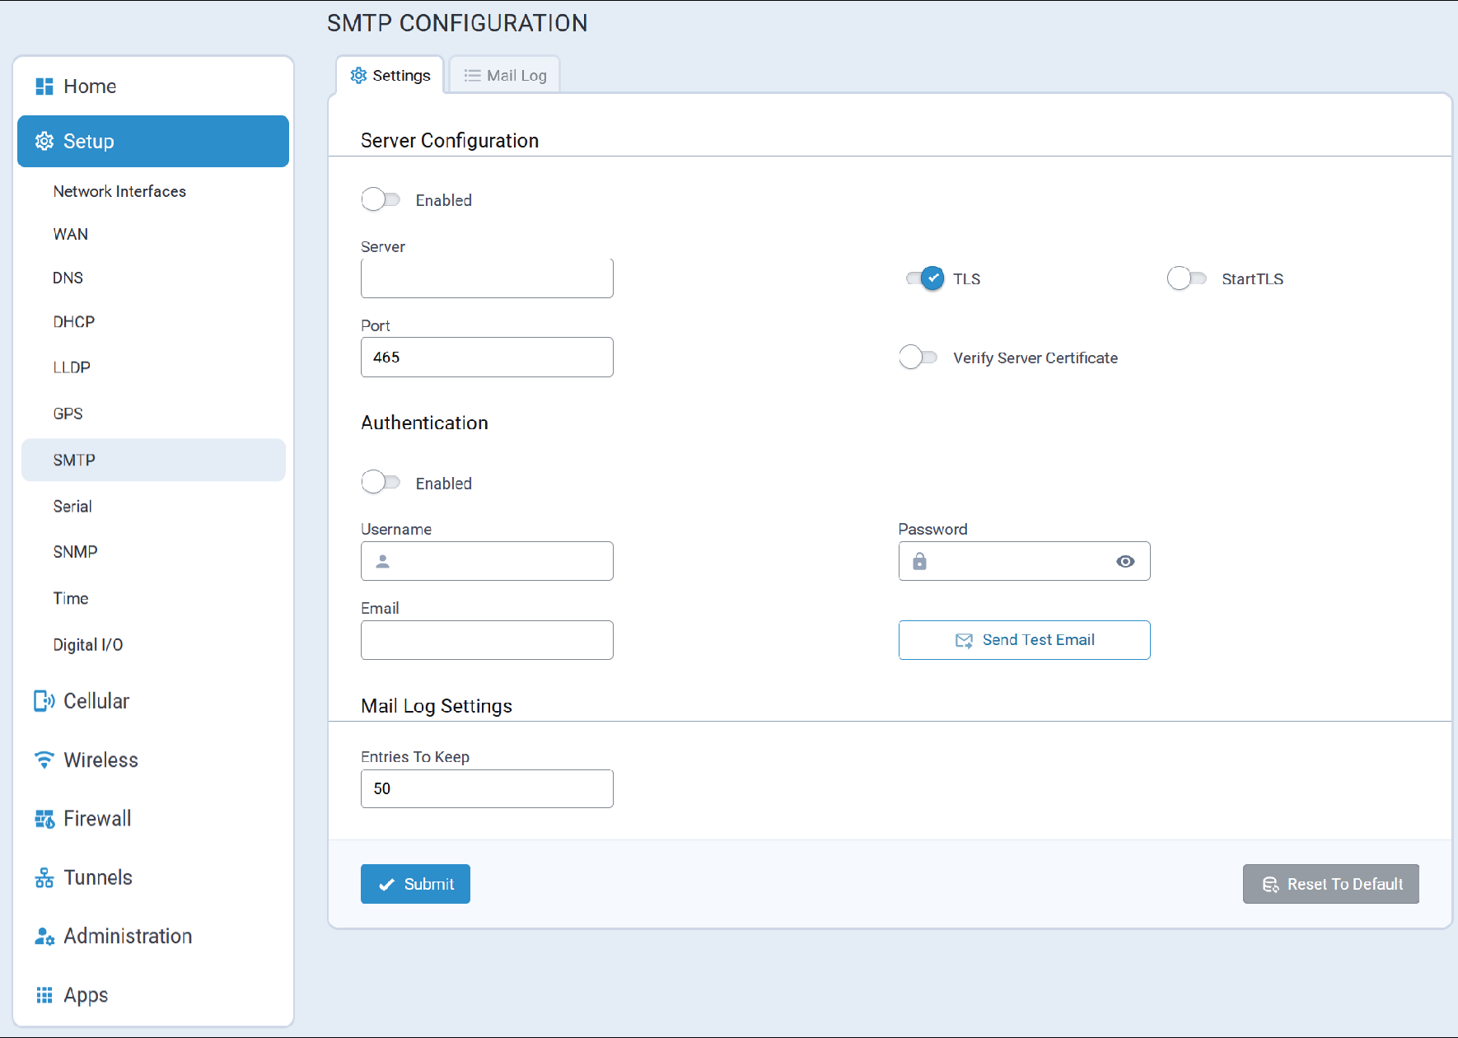Click the Tunnels network icon
This screenshot has width=1458, height=1038.
[x=44, y=878]
